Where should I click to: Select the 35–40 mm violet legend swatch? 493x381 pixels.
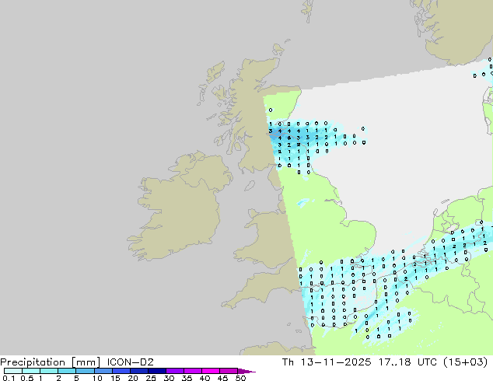[x=192, y=371]
